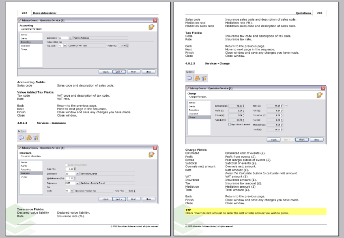Open Sales code dropdown in Accounting dialog
Image resolution: width=344 pixels, height=238 pixels.
(x=71, y=38)
